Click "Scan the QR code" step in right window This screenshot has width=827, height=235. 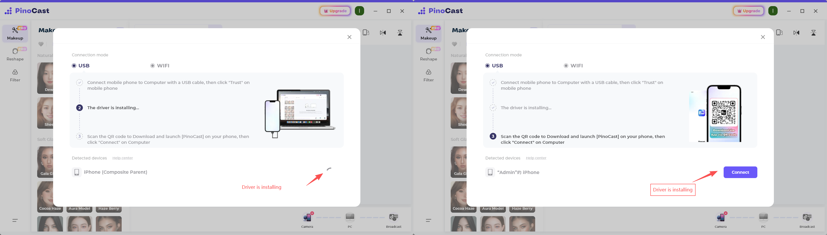click(x=583, y=139)
